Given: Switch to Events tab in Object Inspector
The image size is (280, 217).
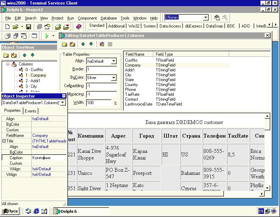Looking at the screenshot, I should click(31, 111).
